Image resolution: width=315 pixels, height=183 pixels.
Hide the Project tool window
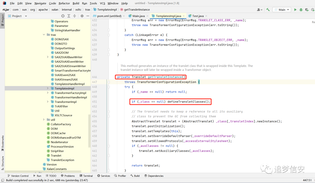pos(88,16)
